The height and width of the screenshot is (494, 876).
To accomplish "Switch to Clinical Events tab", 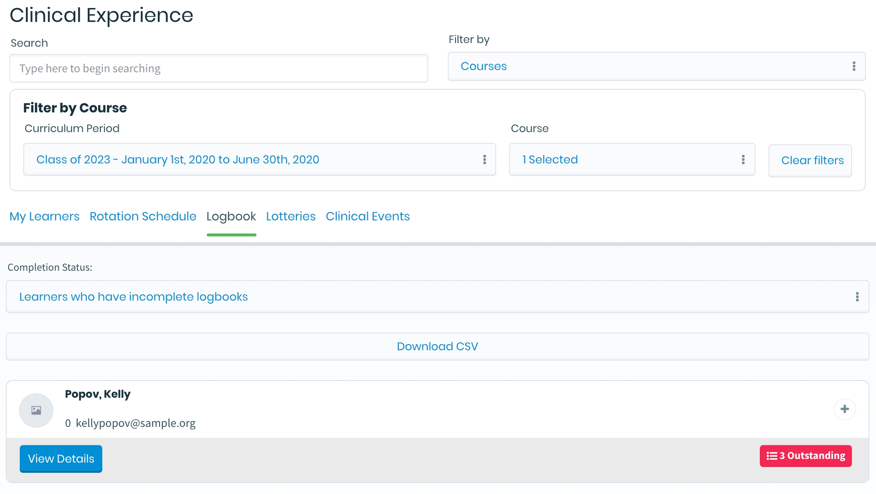I will [368, 217].
